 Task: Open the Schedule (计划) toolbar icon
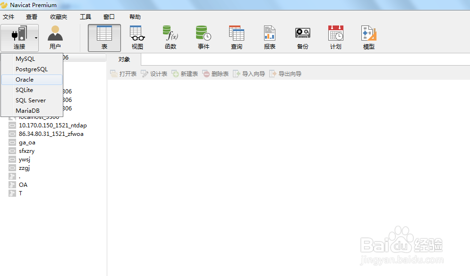[336, 38]
